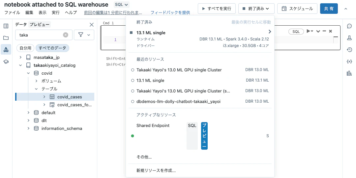Open the assistant learning sidebar icon
Image resolution: width=356 pixels, height=178 pixels.
tap(6, 62)
